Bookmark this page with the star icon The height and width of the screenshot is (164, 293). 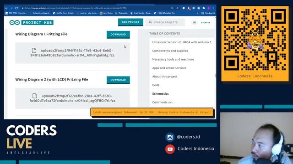177,8
